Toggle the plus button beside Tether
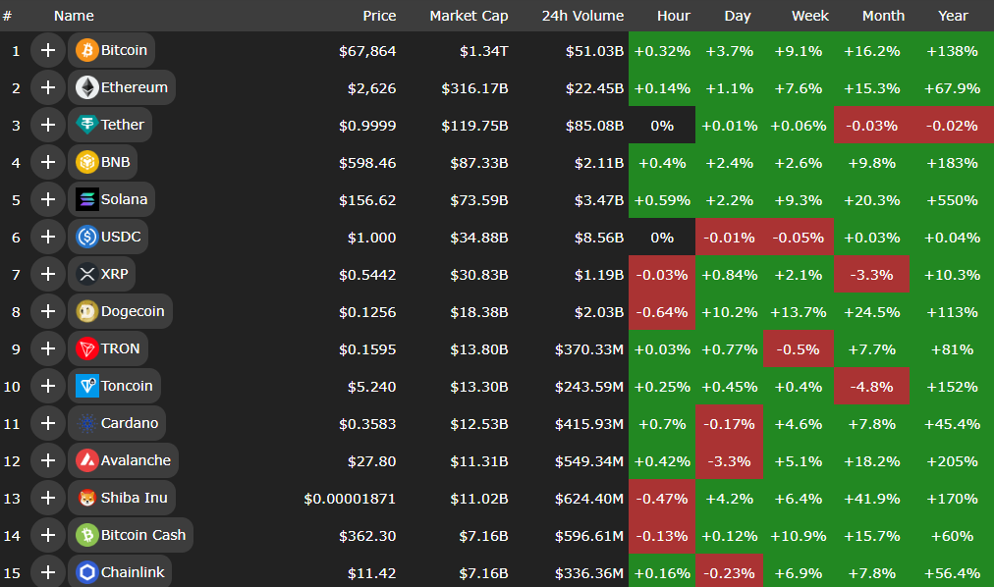 47,125
